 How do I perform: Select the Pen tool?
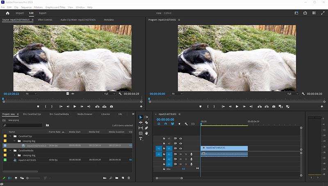pyautogui.click(x=146, y=128)
